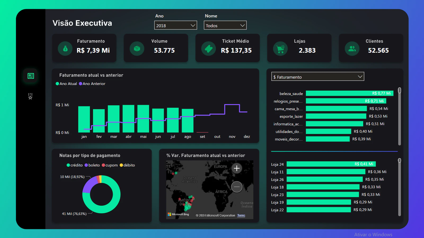The height and width of the screenshot is (238, 424).
Task: Select the Loja 24 bar
Action: coord(331,164)
